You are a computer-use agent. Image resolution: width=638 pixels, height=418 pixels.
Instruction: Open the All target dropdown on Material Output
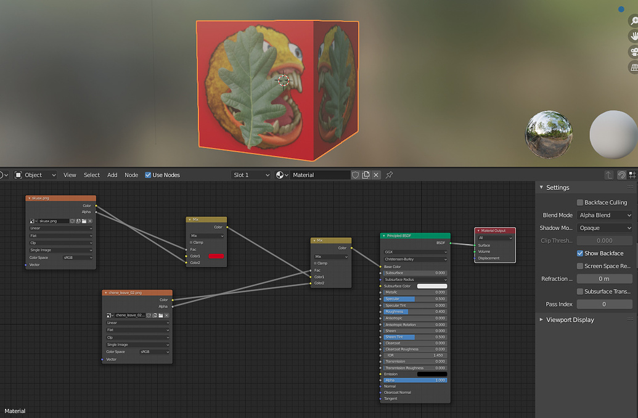[495, 238]
